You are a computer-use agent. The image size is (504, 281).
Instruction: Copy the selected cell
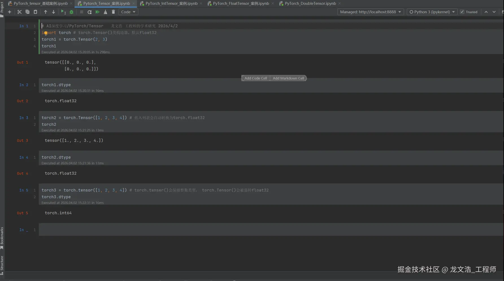(27, 12)
